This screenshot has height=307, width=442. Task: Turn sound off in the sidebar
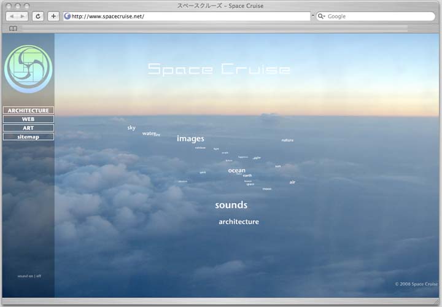point(39,276)
